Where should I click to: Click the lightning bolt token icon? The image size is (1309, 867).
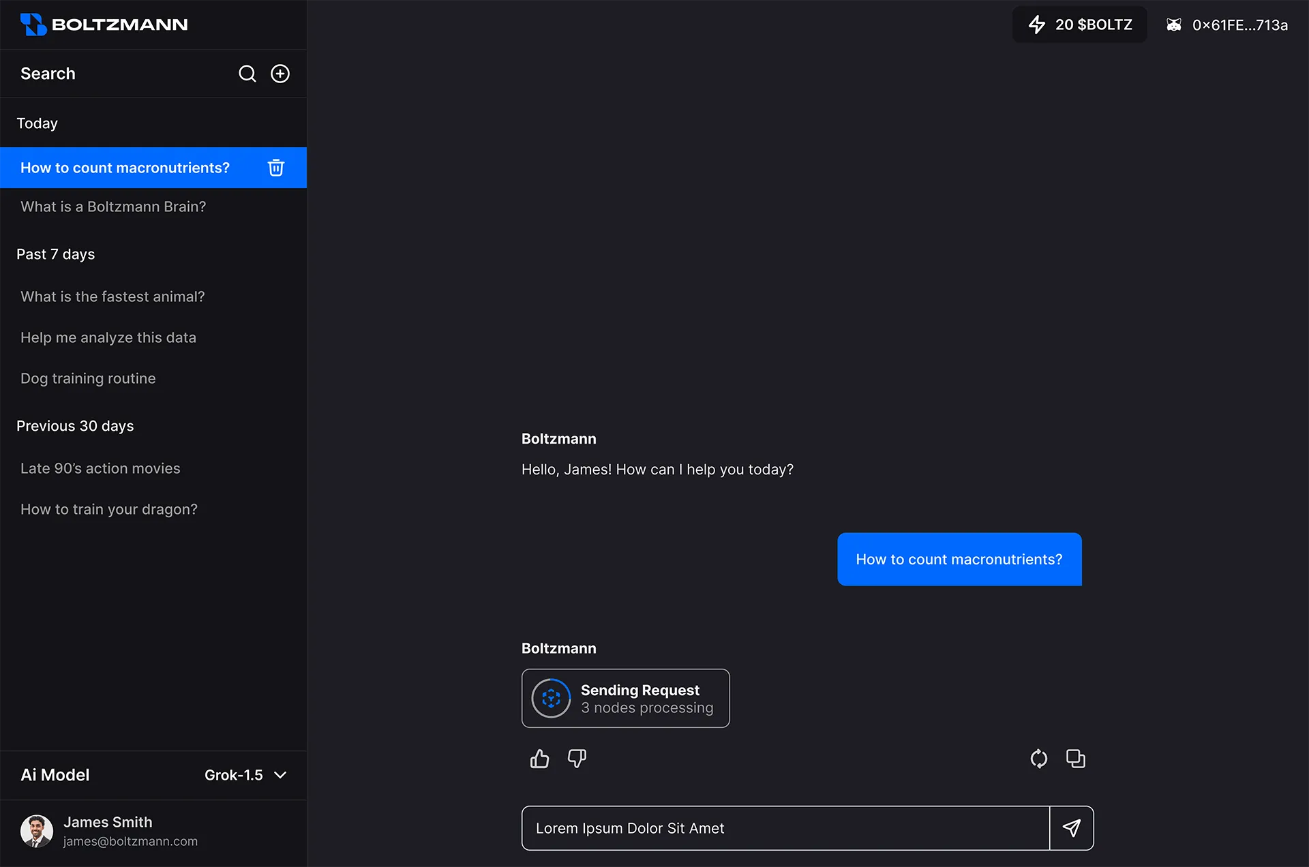point(1037,25)
